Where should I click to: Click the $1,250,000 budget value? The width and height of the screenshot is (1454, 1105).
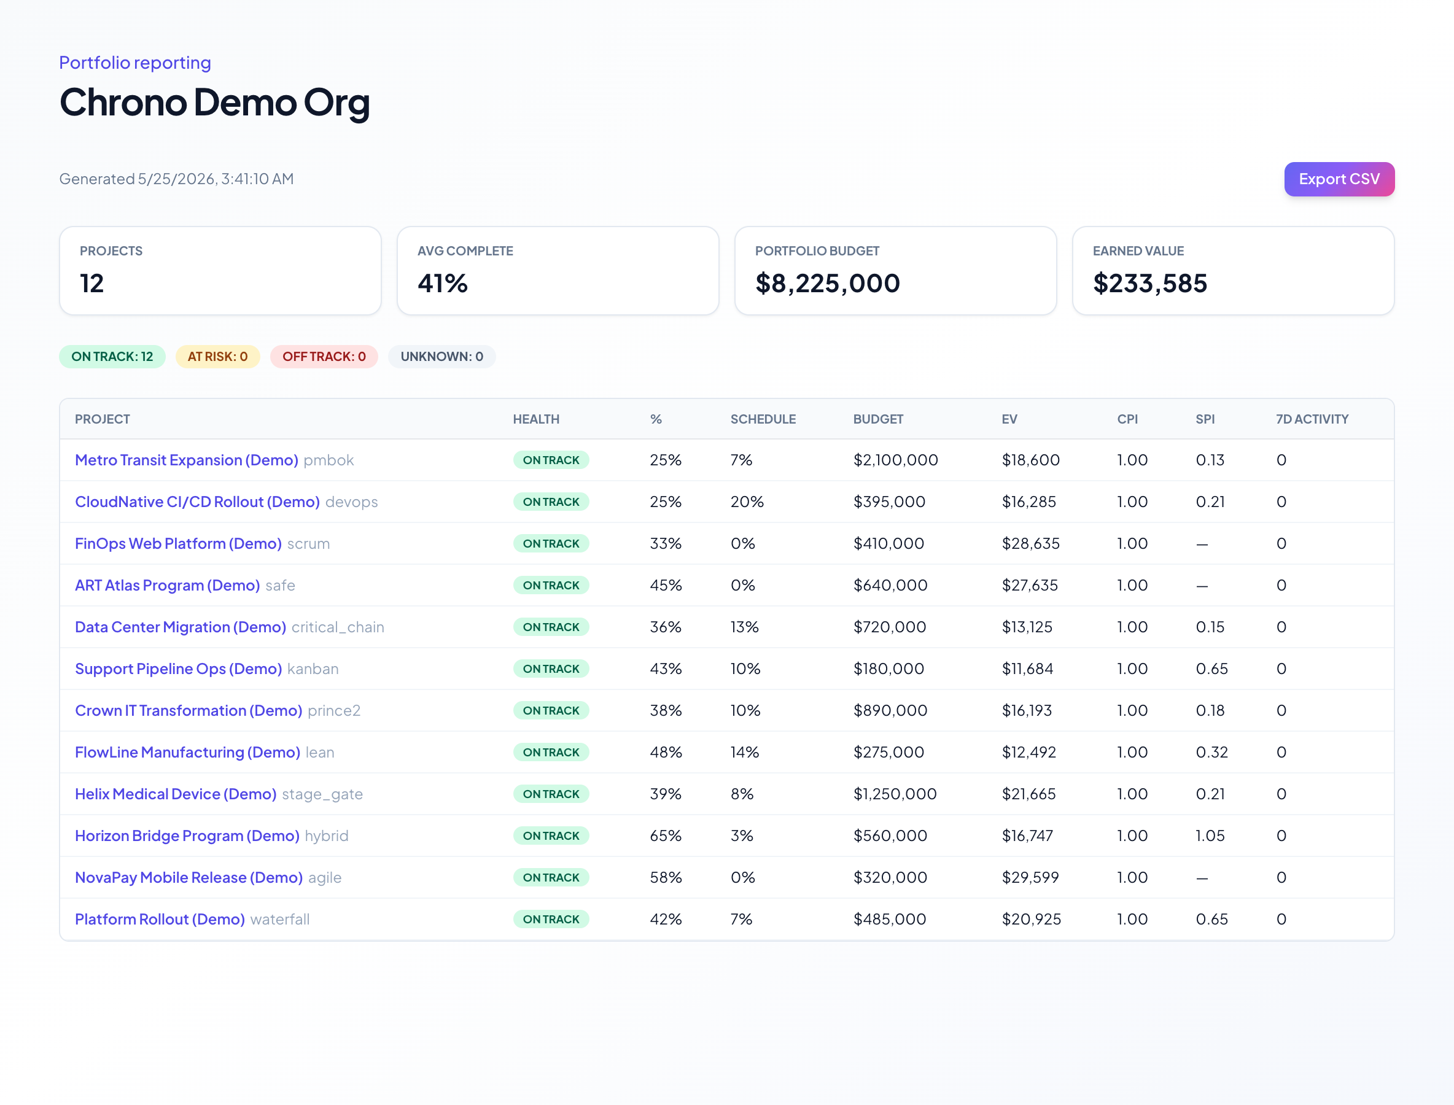[895, 794]
